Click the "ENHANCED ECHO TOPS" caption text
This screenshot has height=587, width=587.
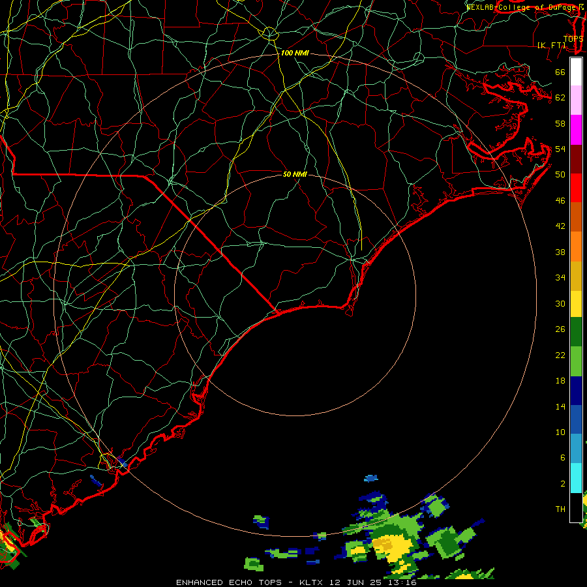pyautogui.click(x=229, y=582)
